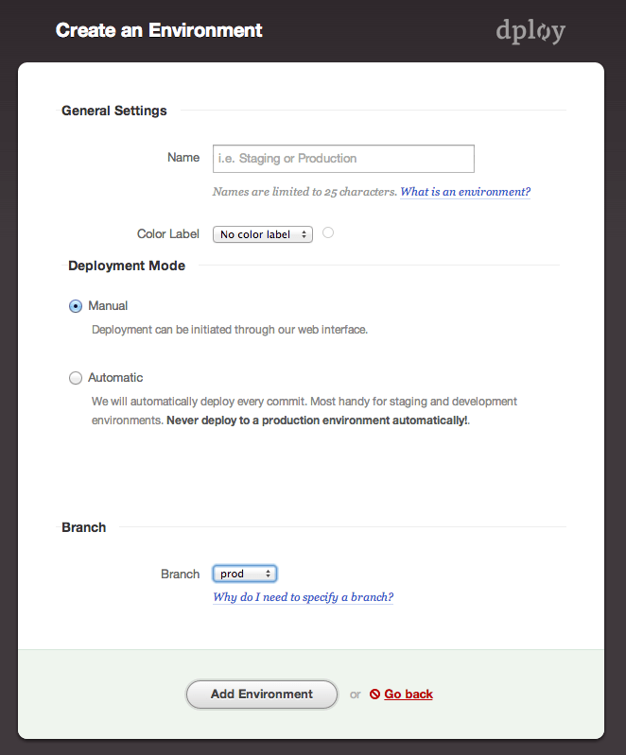Image resolution: width=626 pixels, height=755 pixels.
Task: Select the Automatic deployment radio button
Action: coord(76,378)
